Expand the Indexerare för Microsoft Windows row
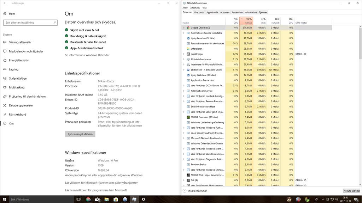Screen dimensions: 362x203 click(184, 65)
